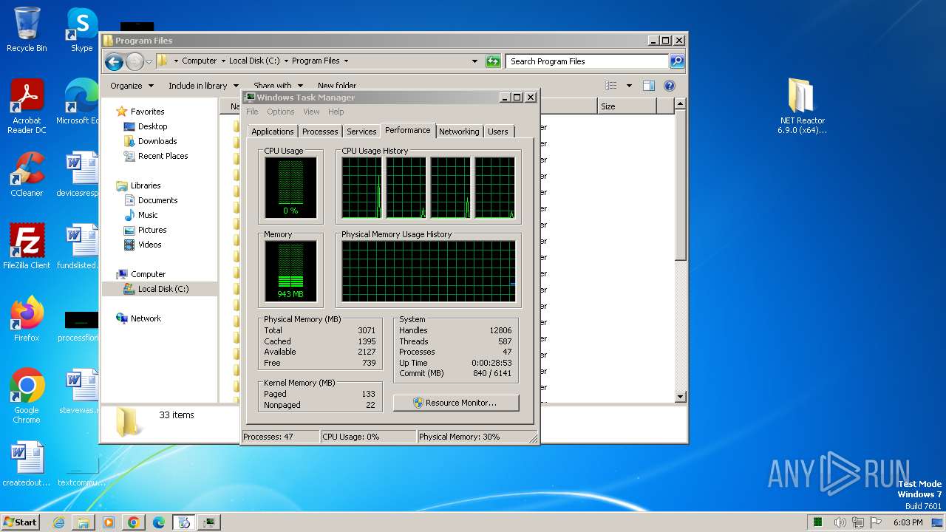Click the Explorer help icon

click(x=670, y=86)
